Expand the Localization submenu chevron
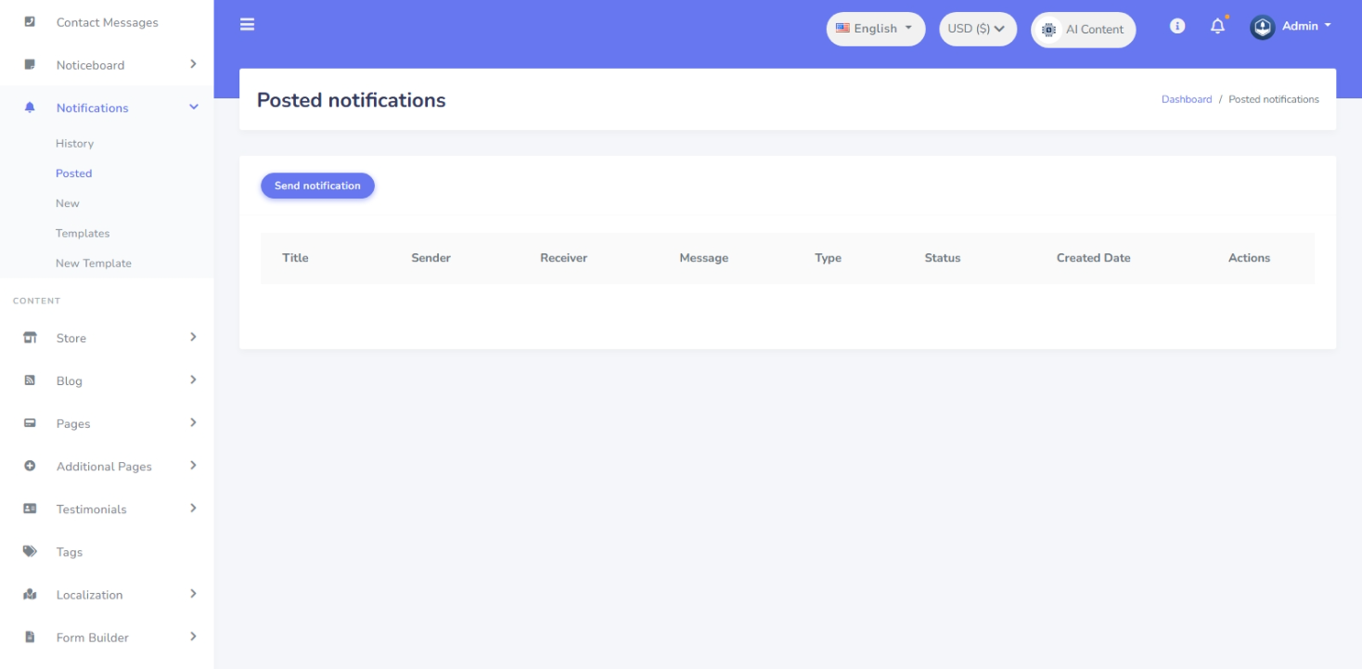The width and height of the screenshot is (1362, 669). [193, 593]
